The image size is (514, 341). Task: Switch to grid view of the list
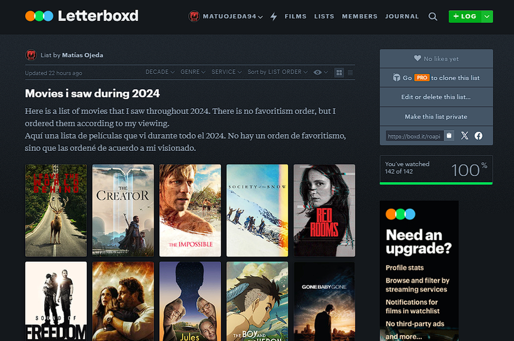tap(339, 72)
